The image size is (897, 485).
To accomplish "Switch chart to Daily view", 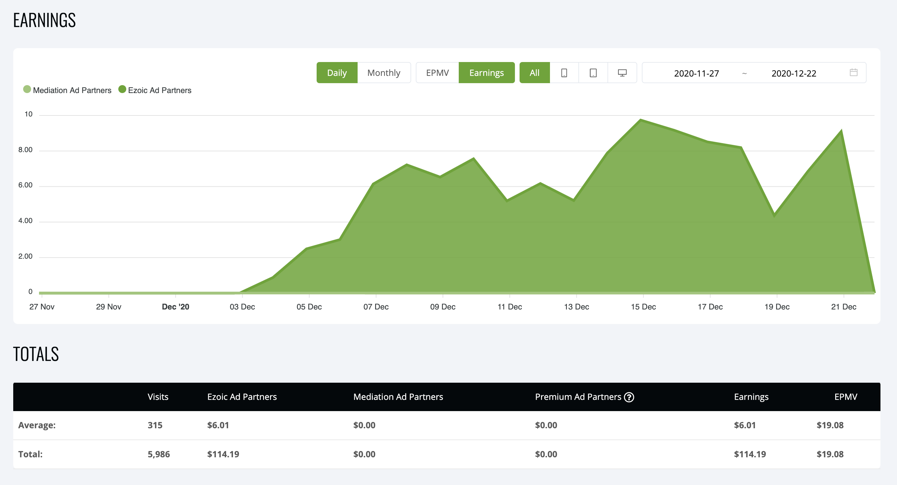I will [x=337, y=73].
